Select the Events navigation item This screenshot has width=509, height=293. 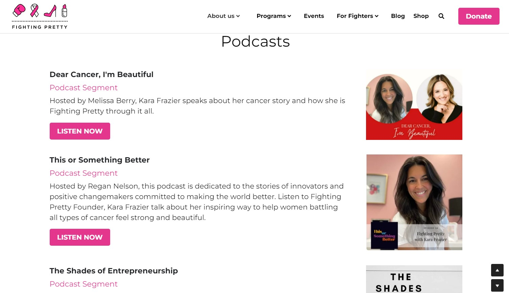point(314,16)
